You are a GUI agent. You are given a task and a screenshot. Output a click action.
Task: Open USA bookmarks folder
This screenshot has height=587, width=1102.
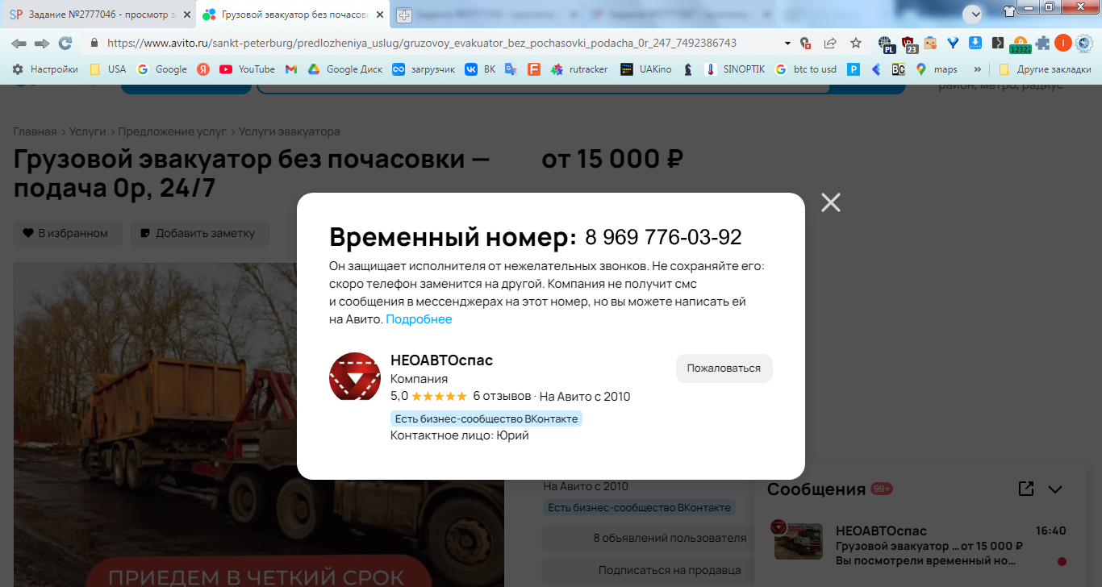click(x=108, y=69)
